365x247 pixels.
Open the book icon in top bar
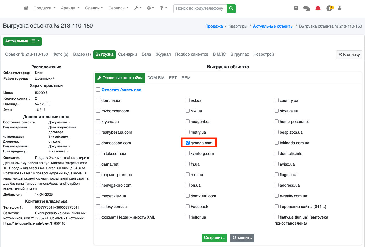296,8
